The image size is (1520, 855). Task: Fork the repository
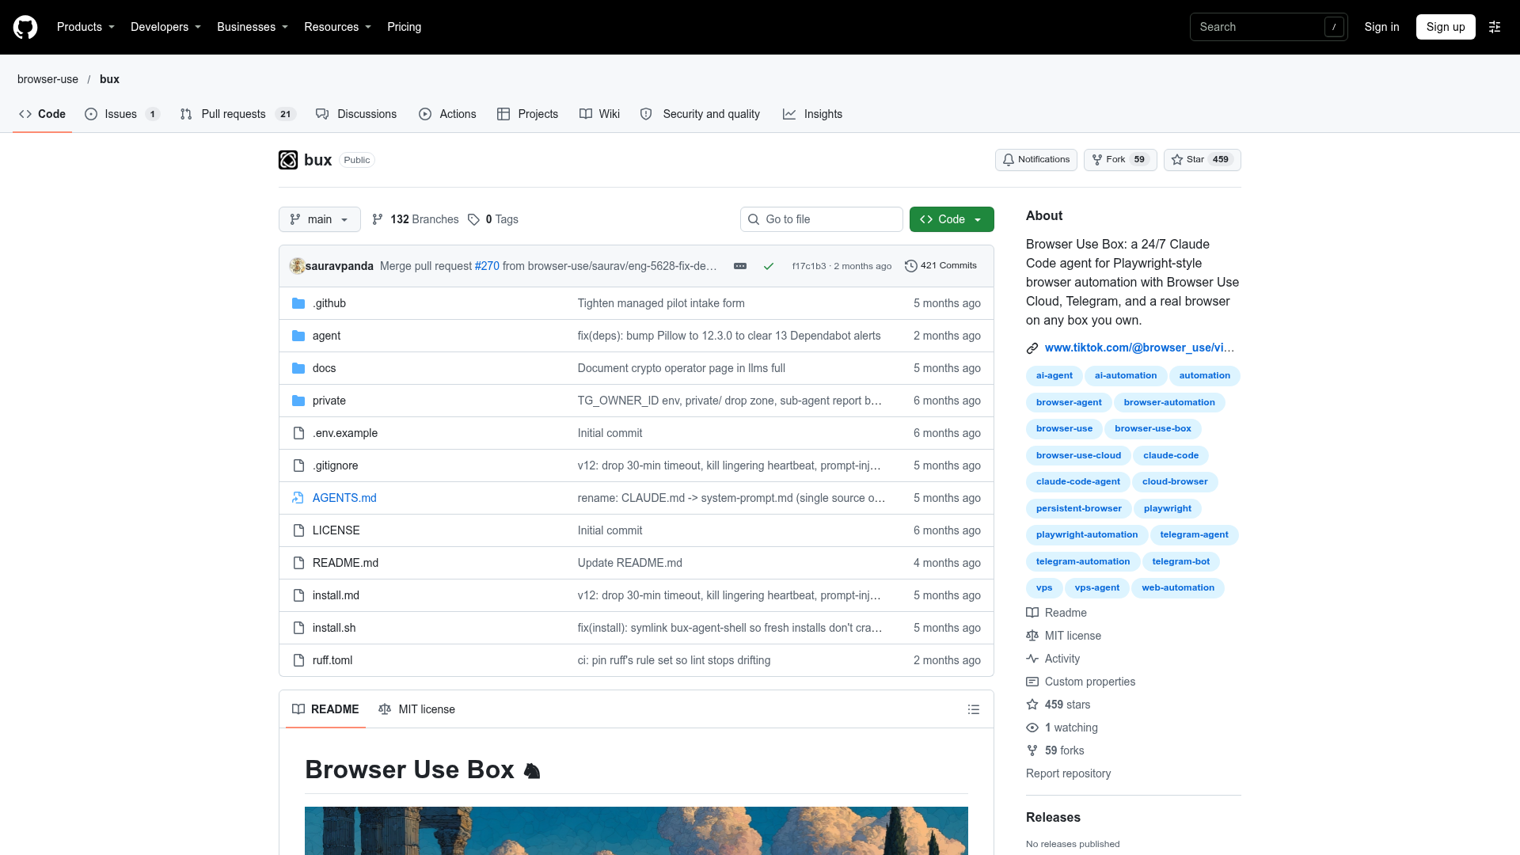coord(1120,160)
